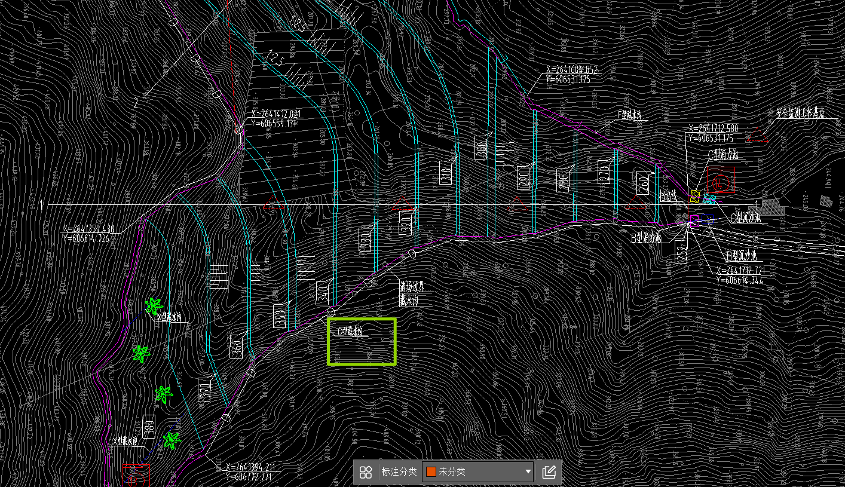The height and width of the screenshot is (487, 845).
Task: Open the 未分类 category dropdown
Action: pos(479,472)
